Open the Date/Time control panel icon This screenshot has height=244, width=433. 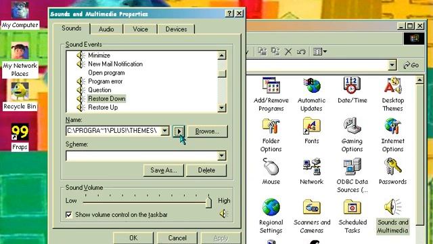tap(352, 85)
